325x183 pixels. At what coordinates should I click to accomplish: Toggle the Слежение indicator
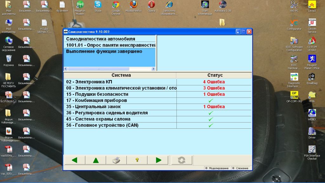pos(240,168)
